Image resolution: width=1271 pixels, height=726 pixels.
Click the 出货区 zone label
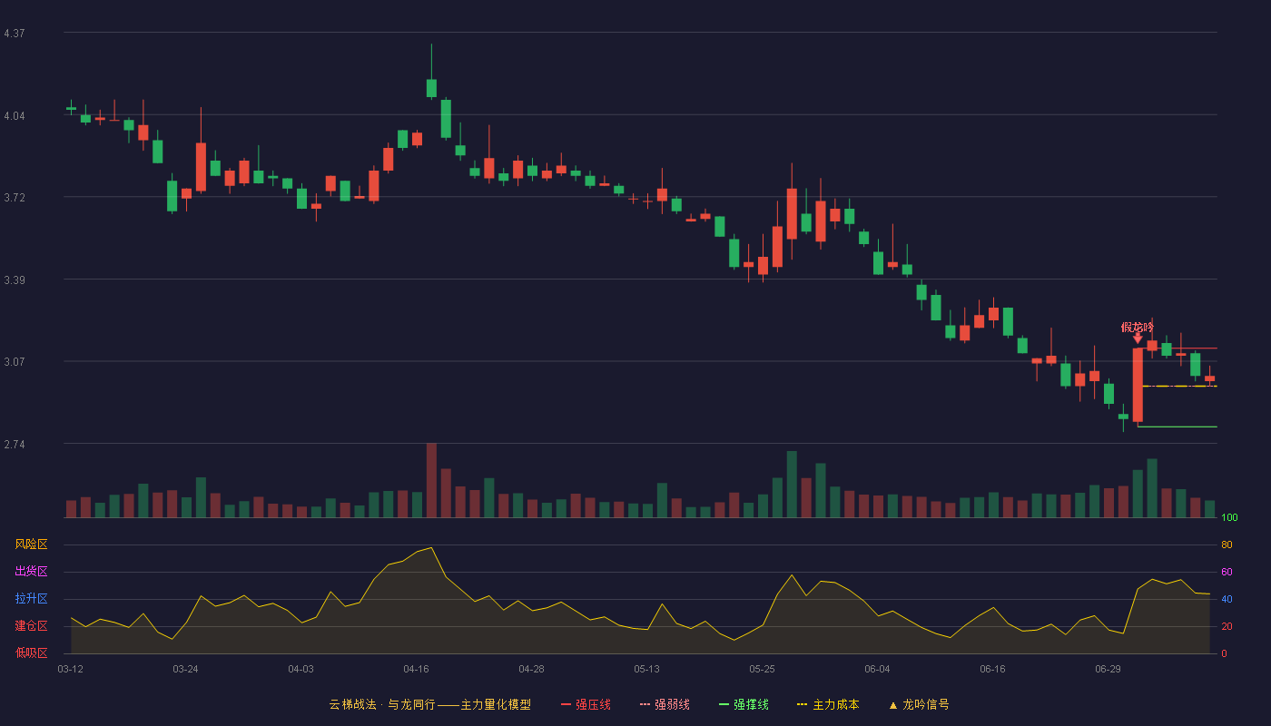[x=31, y=572]
